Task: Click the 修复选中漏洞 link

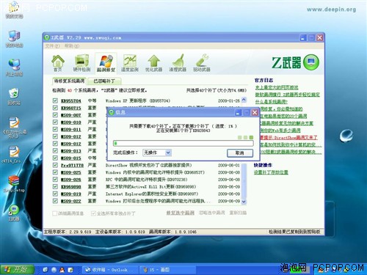Action: point(181,213)
